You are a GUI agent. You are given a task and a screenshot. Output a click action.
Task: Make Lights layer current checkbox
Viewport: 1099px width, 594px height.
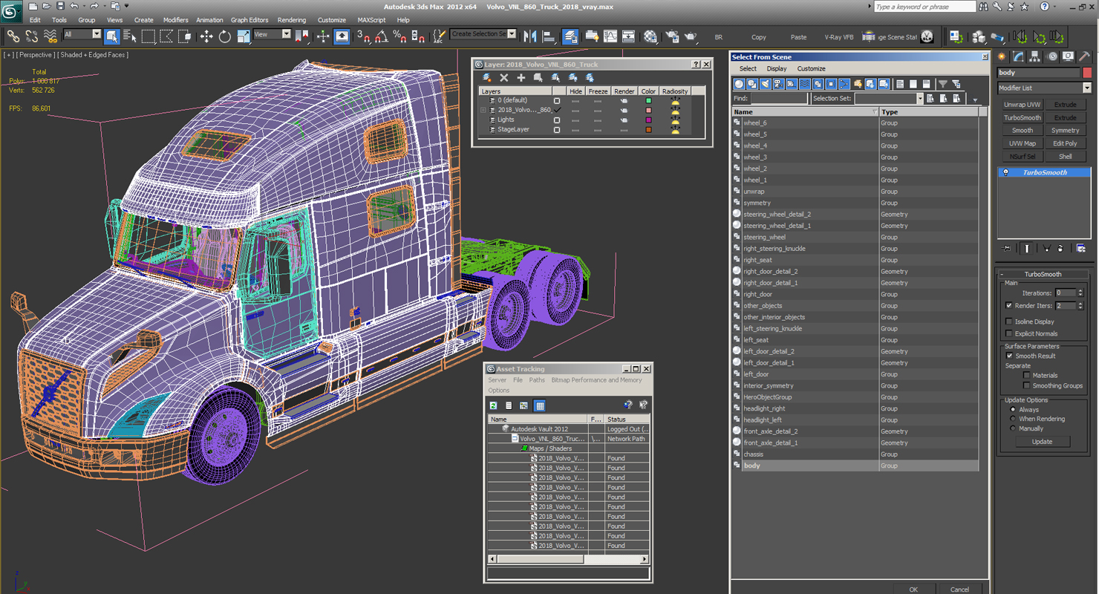point(557,120)
